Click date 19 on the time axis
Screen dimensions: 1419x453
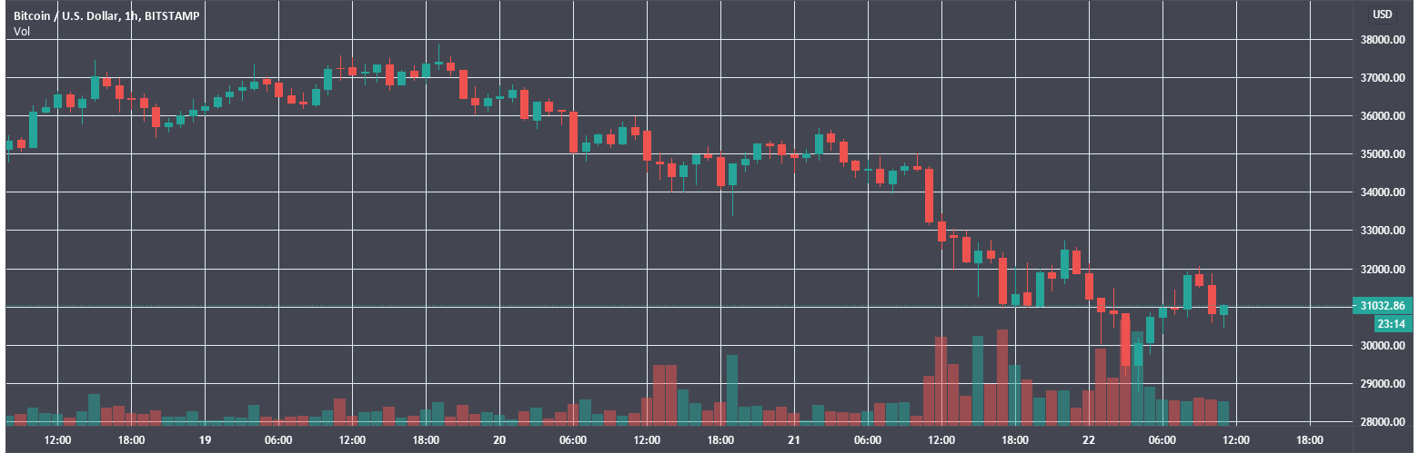[205, 439]
